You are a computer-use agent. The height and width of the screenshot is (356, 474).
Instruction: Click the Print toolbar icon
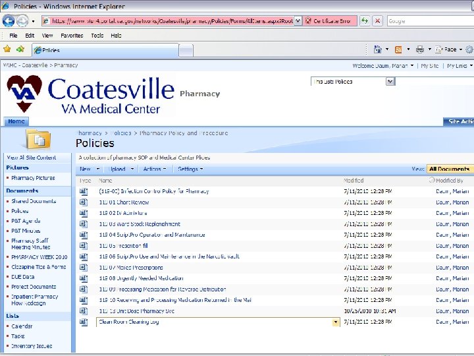pos(420,49)
